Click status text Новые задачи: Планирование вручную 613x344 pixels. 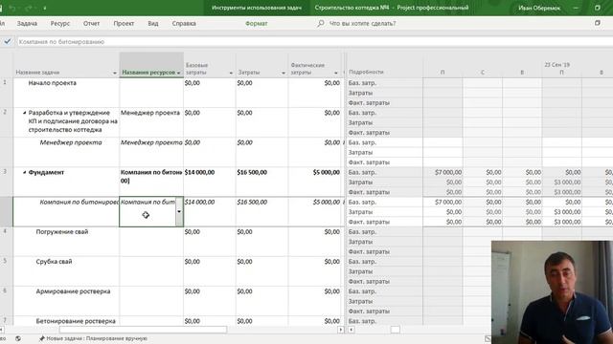[x=97, y=338]
